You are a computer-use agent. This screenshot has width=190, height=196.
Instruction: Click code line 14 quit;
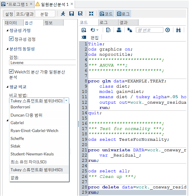[x=95, y=113]
